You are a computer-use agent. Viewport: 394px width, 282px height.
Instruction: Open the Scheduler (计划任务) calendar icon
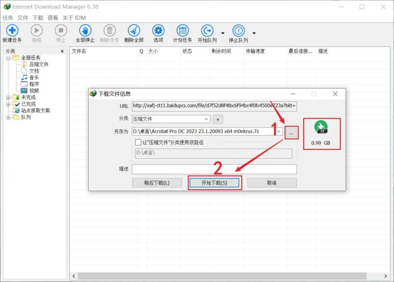[183, 30]
